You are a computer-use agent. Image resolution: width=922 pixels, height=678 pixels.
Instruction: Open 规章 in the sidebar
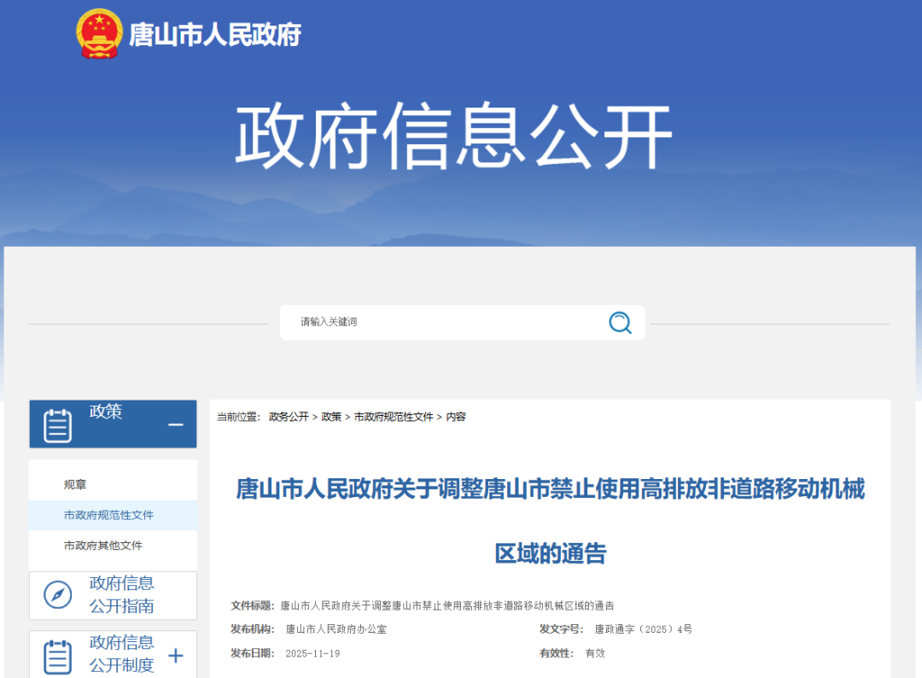[75, 484]
